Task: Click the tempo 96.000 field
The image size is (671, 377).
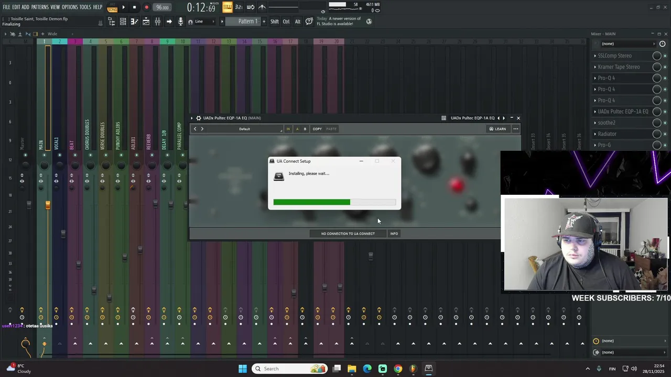Action: tap(163, 7)
